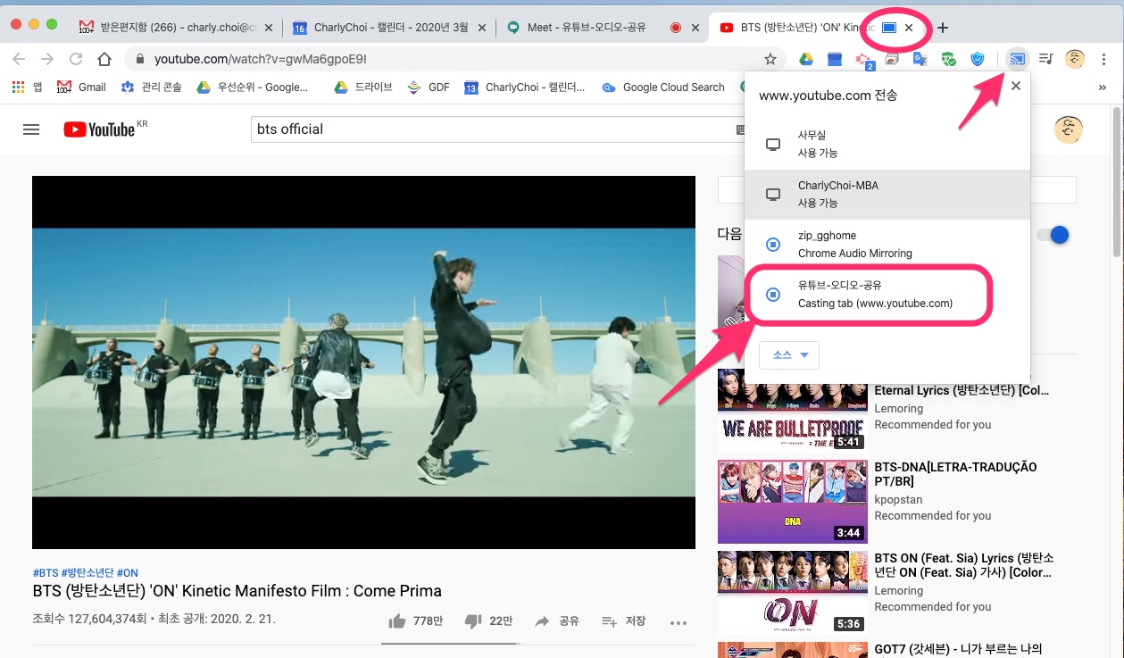Choose zip_gghome Chrome Audio Mirroring device
This screenshot has height=658, width=1124.
coord(887,244)
